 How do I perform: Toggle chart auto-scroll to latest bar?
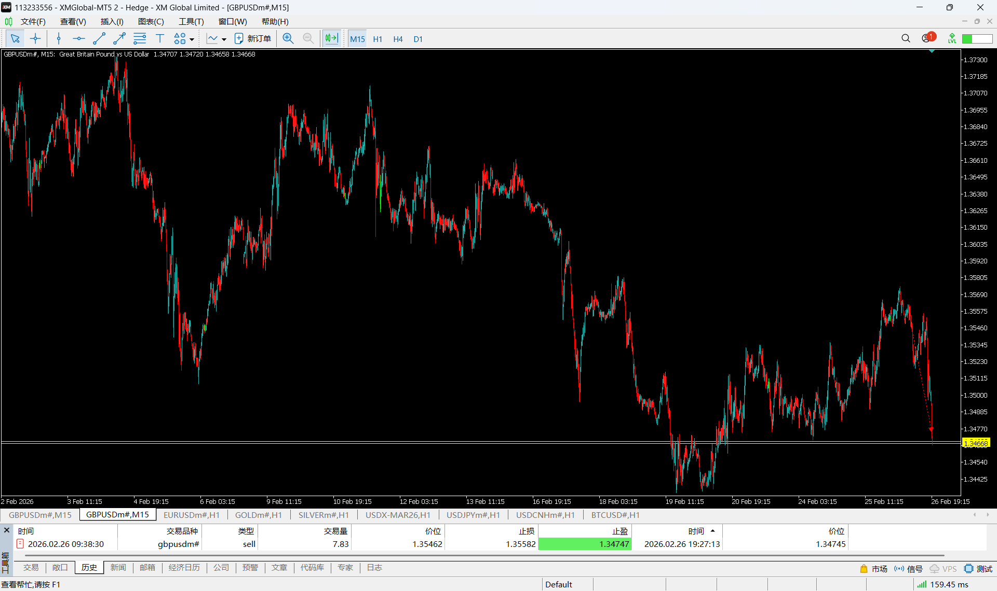(x=331, y=39)
